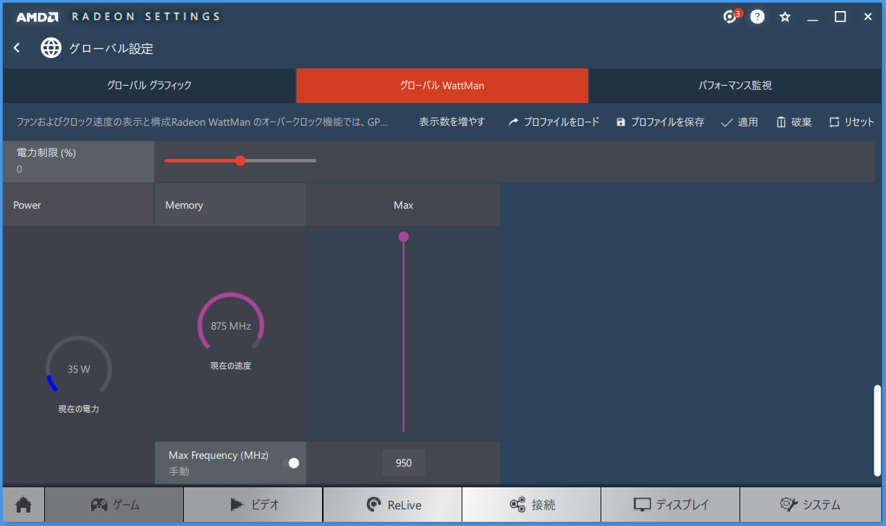Discard changes with 破棄
This screenshot has height=526, width=886.
pyautogui.click(x=794, y=122)
